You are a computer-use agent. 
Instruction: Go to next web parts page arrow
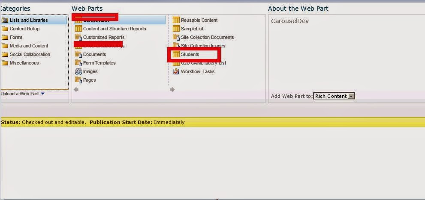point(172,89)
